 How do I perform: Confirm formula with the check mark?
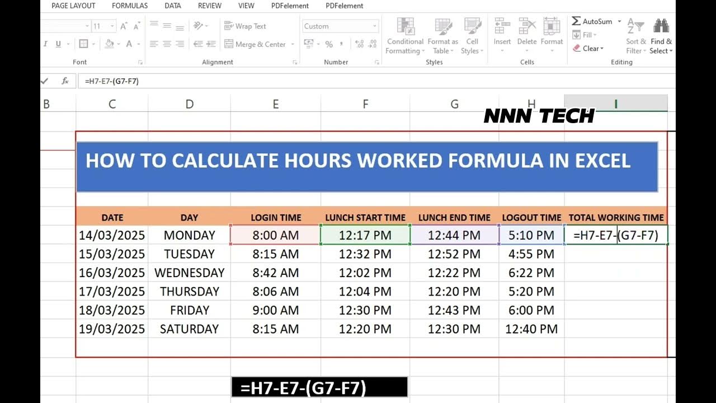(45, 81)
